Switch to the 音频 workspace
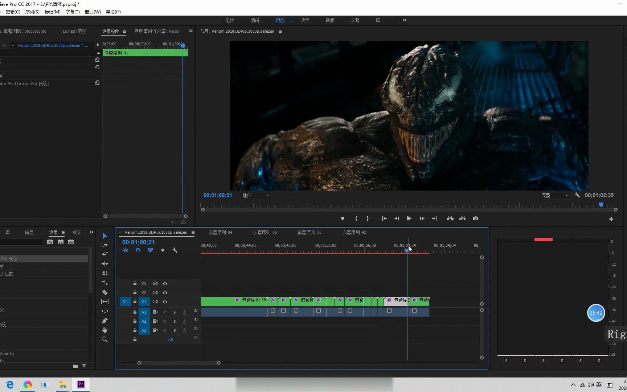This screenshot has height=392, width=627. [330, 20]
